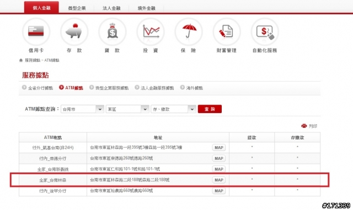353x210 pixels.
Task: Click the 行內_後甲分行 ATM name cell
Action: click(x=53, y=191)
